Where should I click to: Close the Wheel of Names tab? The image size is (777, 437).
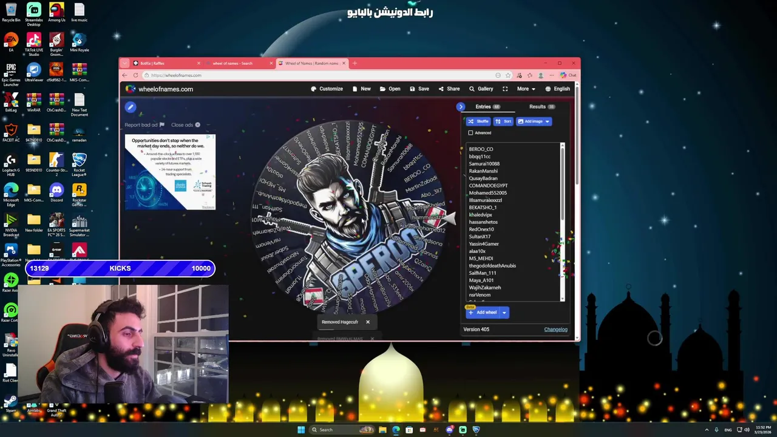tap(344, 63)
